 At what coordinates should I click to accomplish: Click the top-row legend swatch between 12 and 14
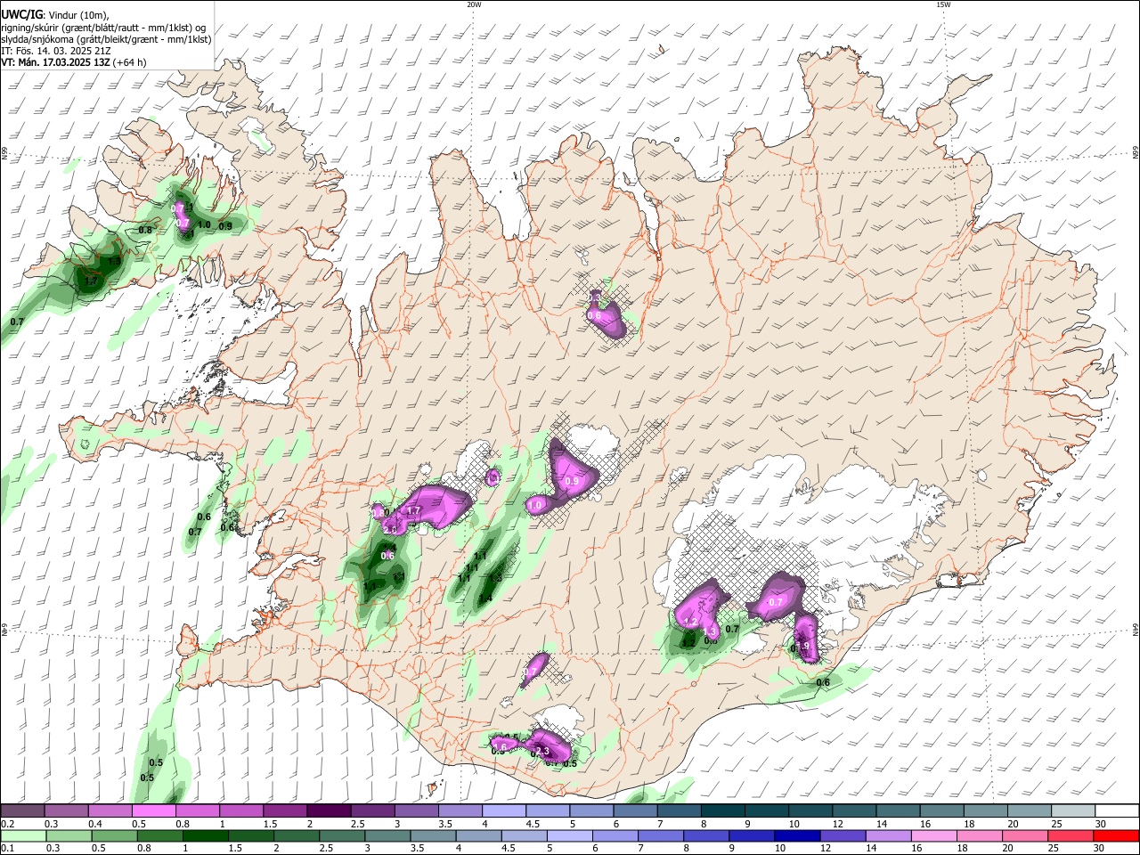(x=855, y=811)
